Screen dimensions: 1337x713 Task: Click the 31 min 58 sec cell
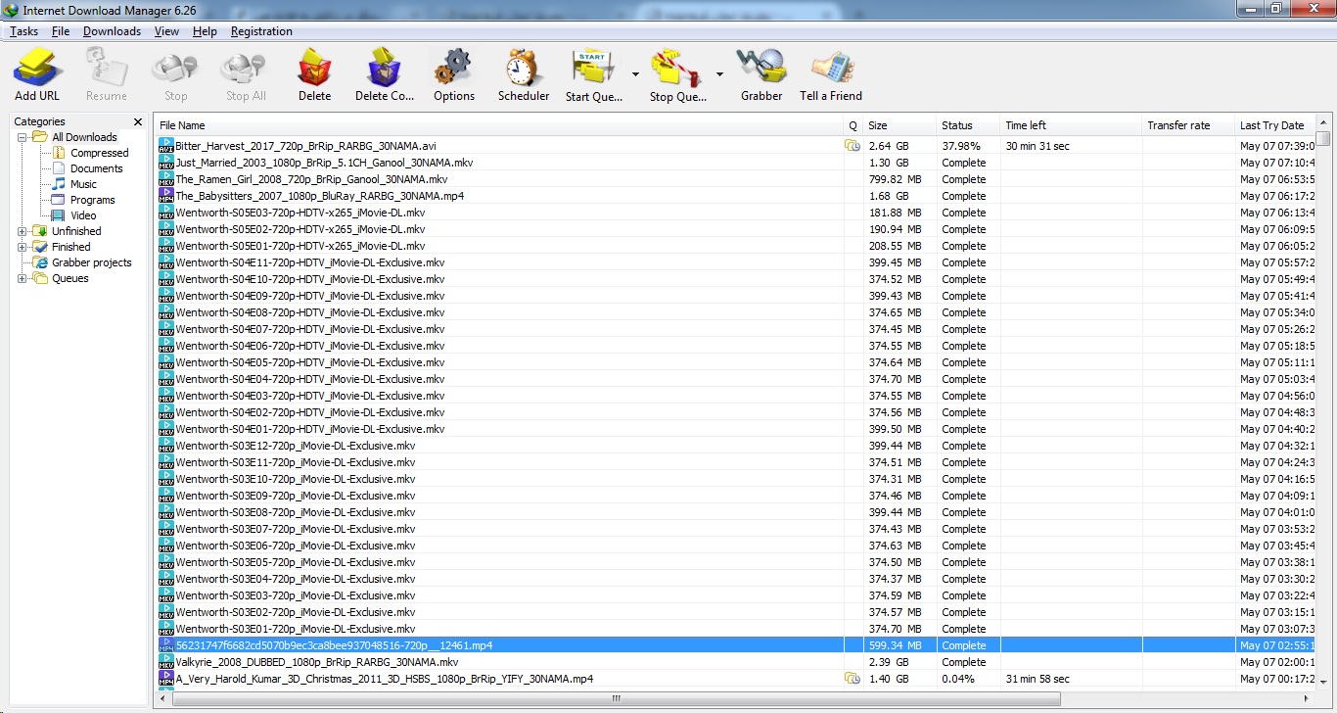point(1037,679)
